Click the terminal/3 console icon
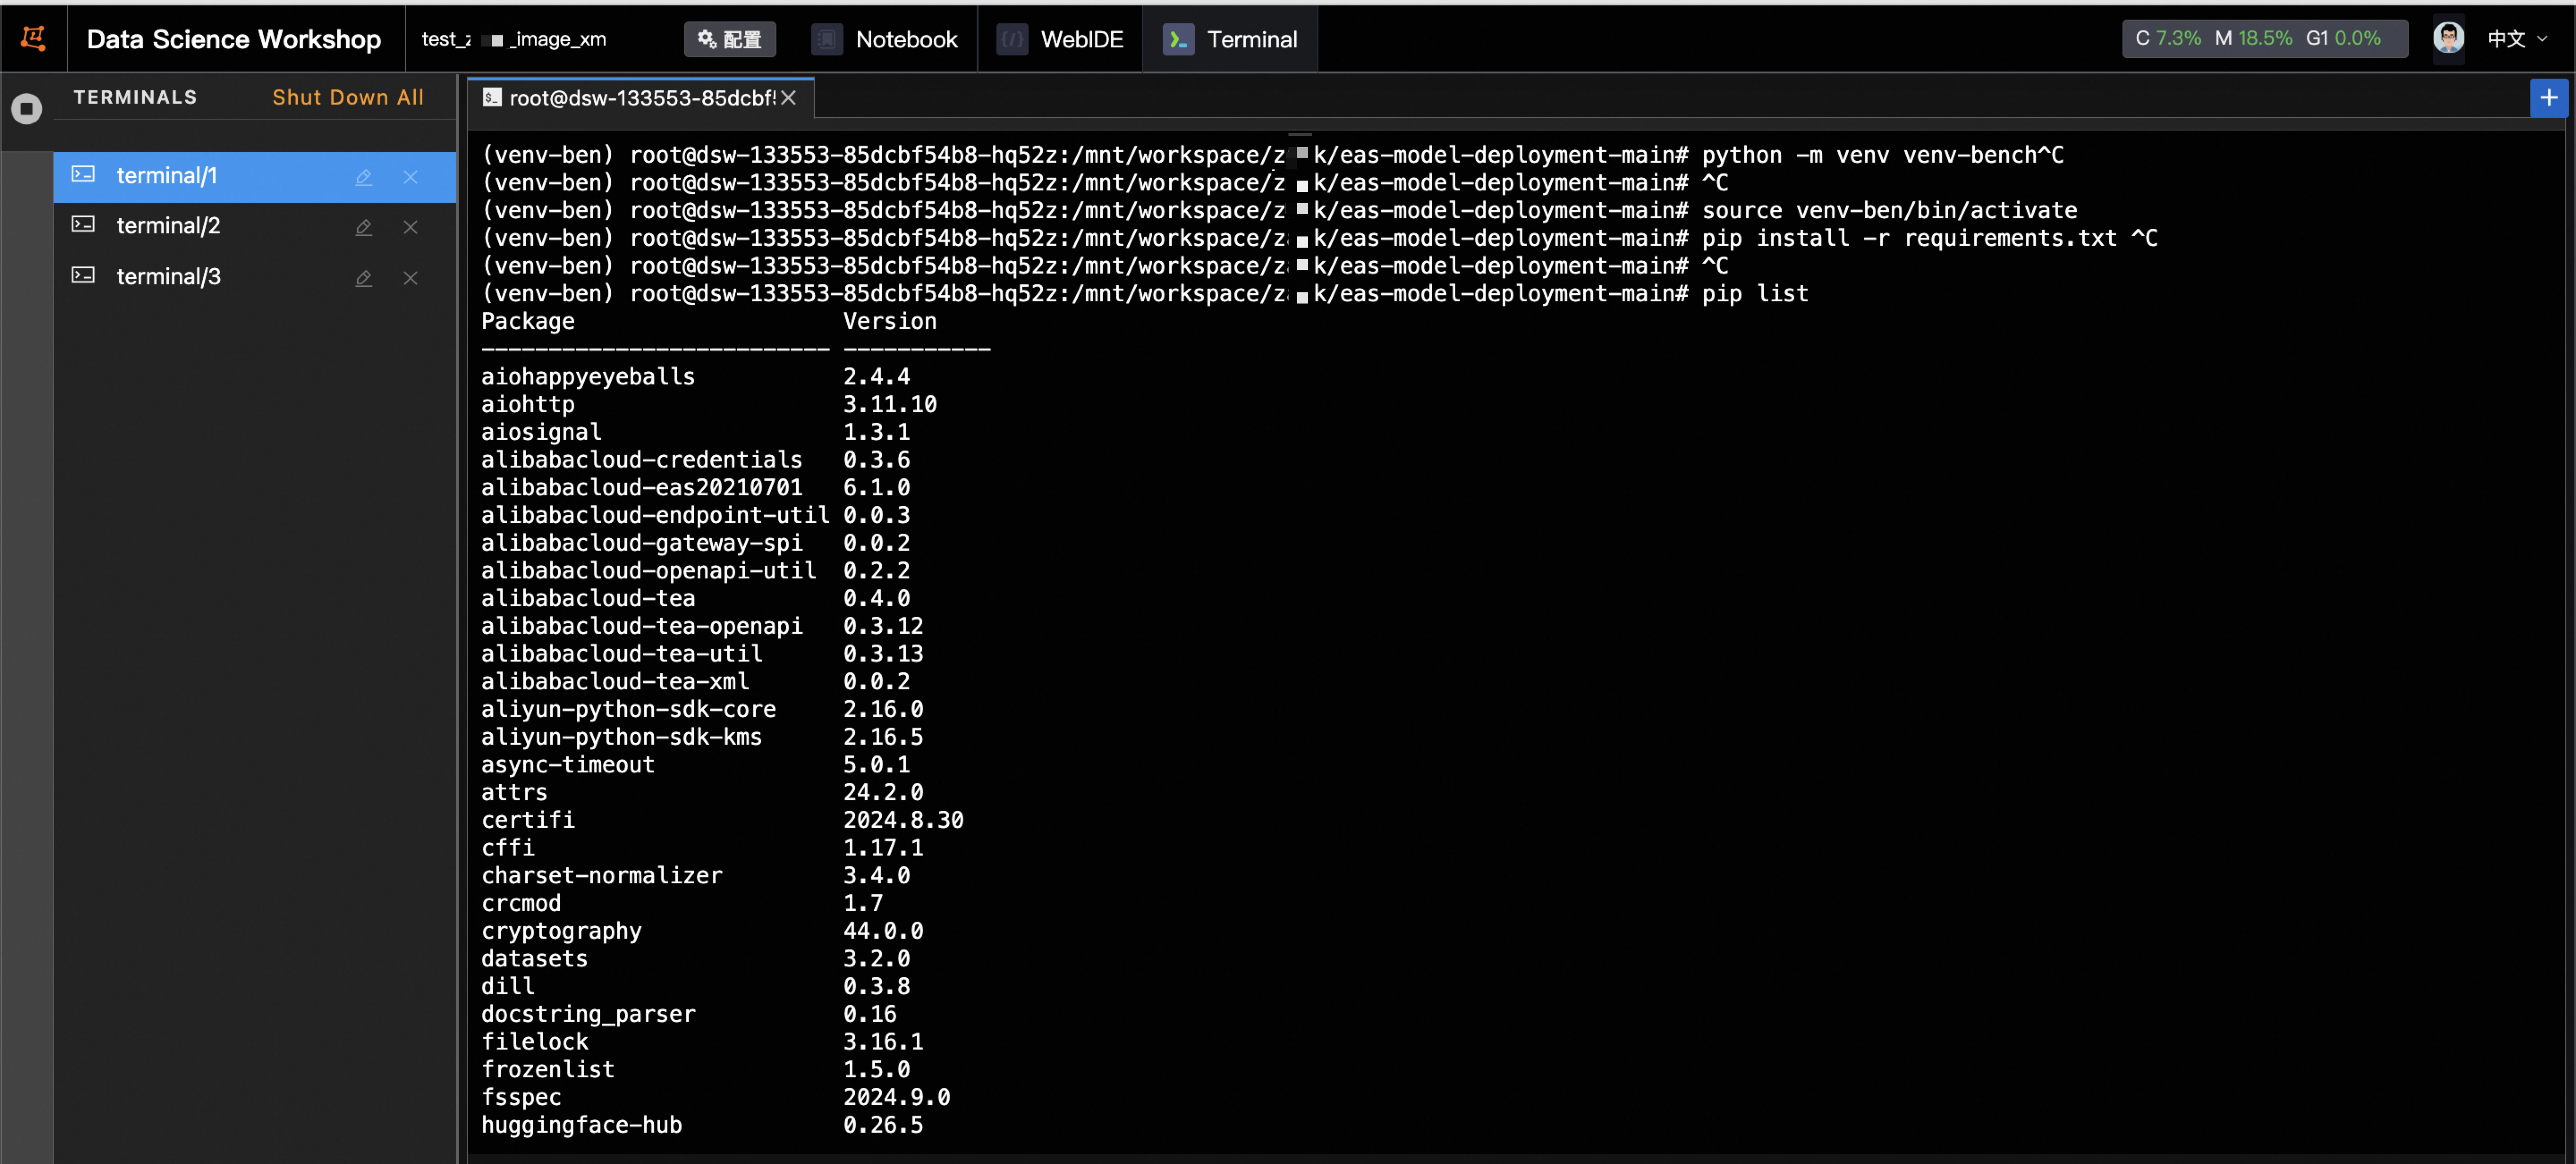Image resolution: width=2576 pixels, height=1164 pixels. pyautogui.click(x=83, y=276)
